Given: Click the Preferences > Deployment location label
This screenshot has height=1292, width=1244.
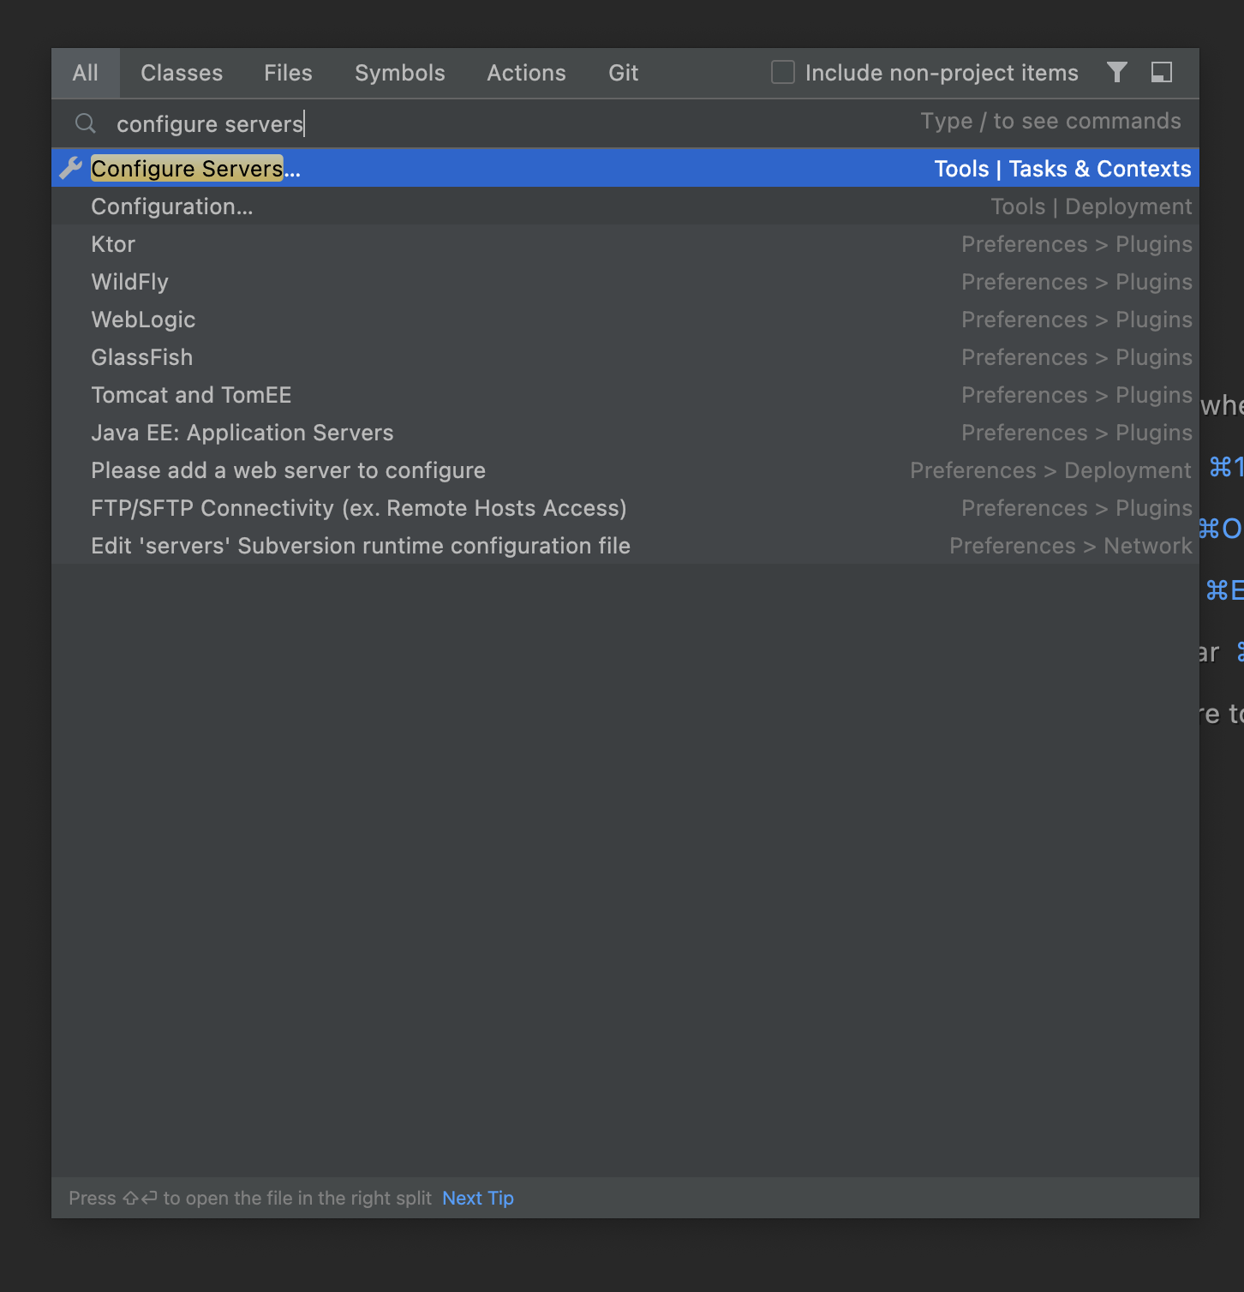Looking at the screenshot, I should click(x=1050, y=470).
